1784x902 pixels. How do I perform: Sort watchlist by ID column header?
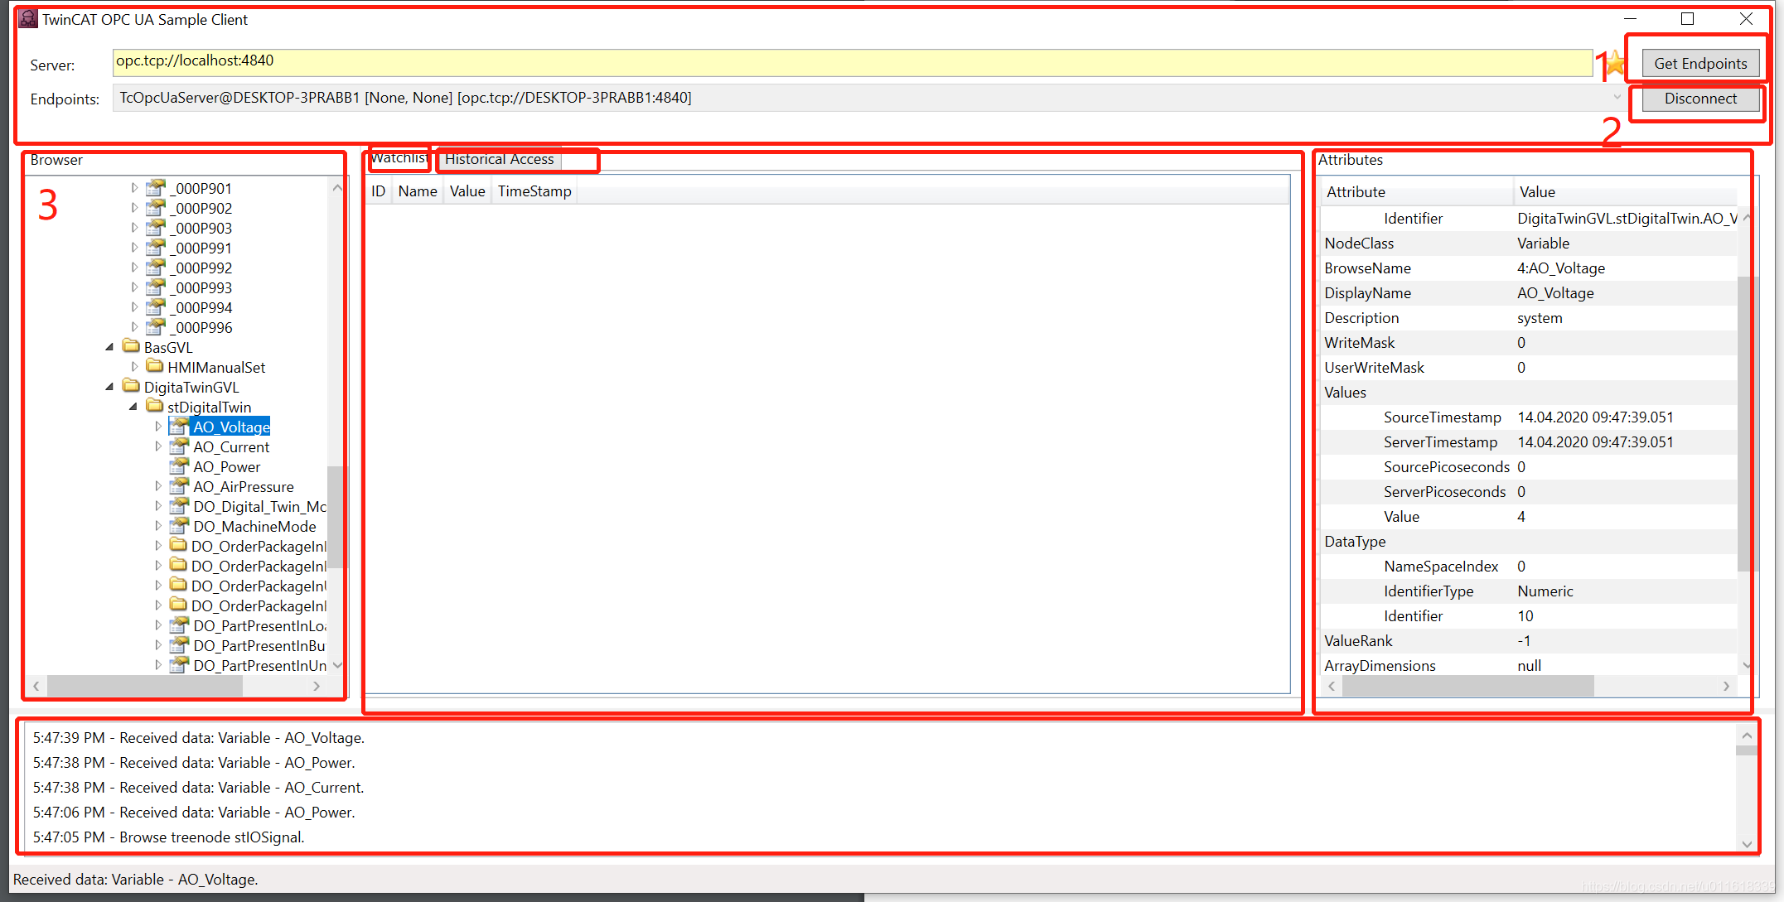(379, 191)
